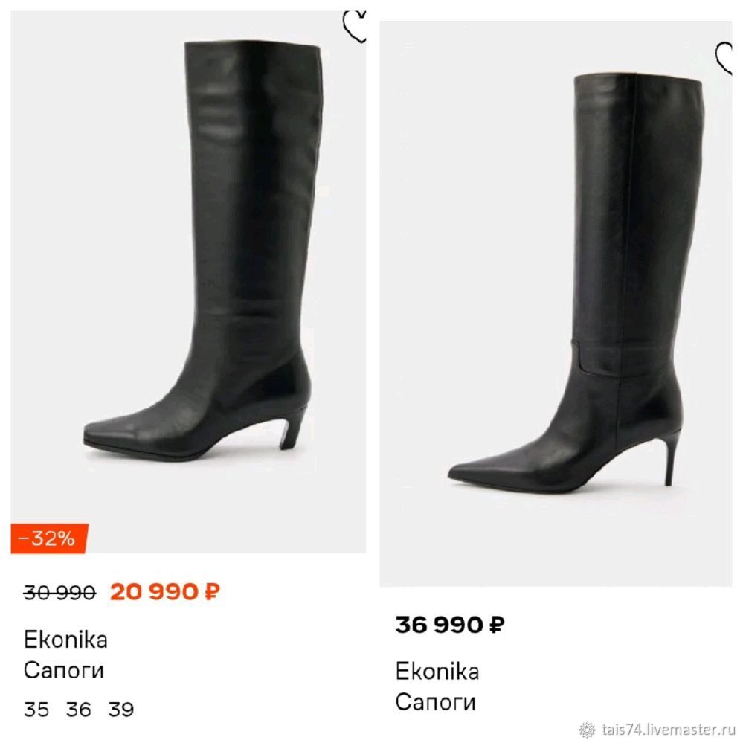Select size 36

(x=79, y=710)
